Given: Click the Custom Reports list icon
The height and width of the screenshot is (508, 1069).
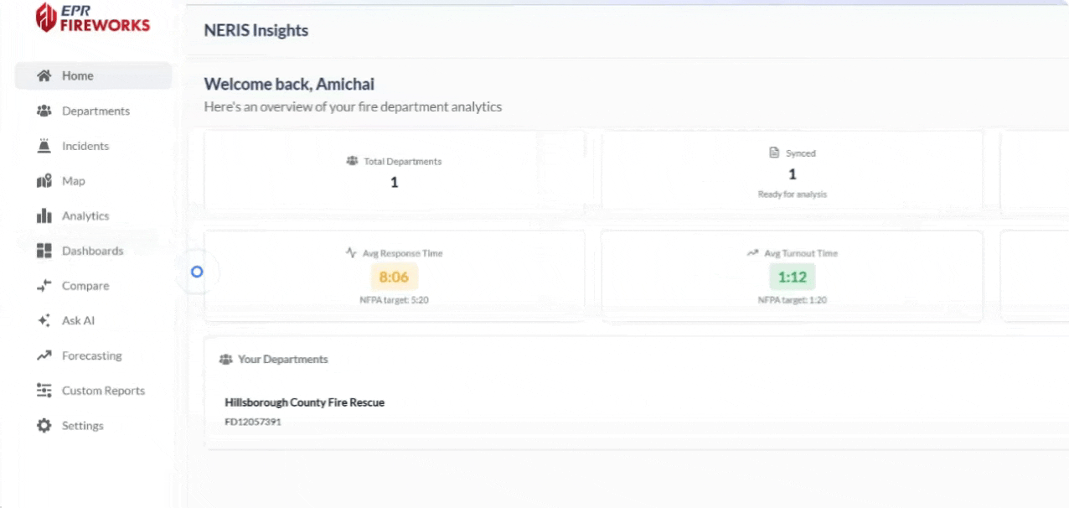Looking at the screenshot, I should [x=44, y=391].
